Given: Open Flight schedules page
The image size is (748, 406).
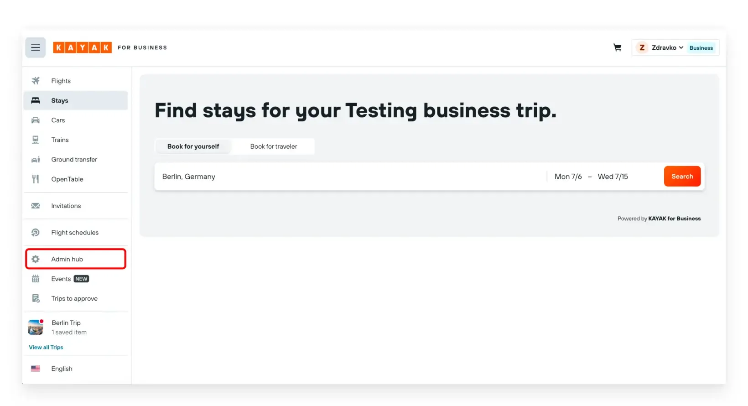Looking at the screenshot, I should pos(76,232).
